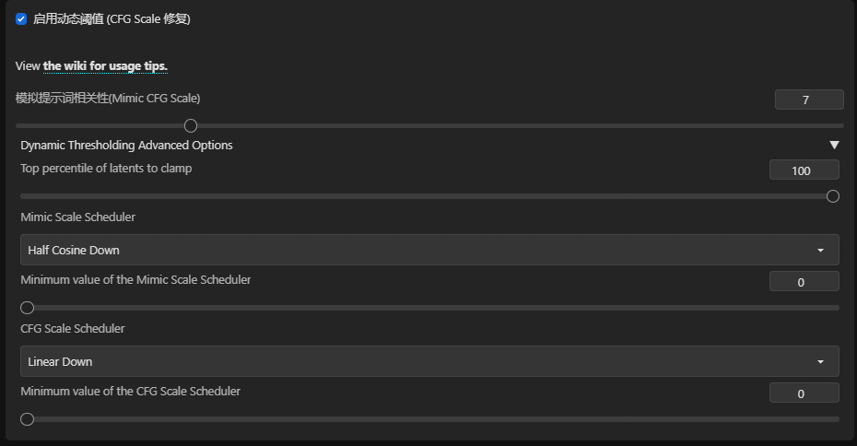857x446 pixels.
Task: Click the CFG Scale minimum slider handle
Action: tap(28, 419)
